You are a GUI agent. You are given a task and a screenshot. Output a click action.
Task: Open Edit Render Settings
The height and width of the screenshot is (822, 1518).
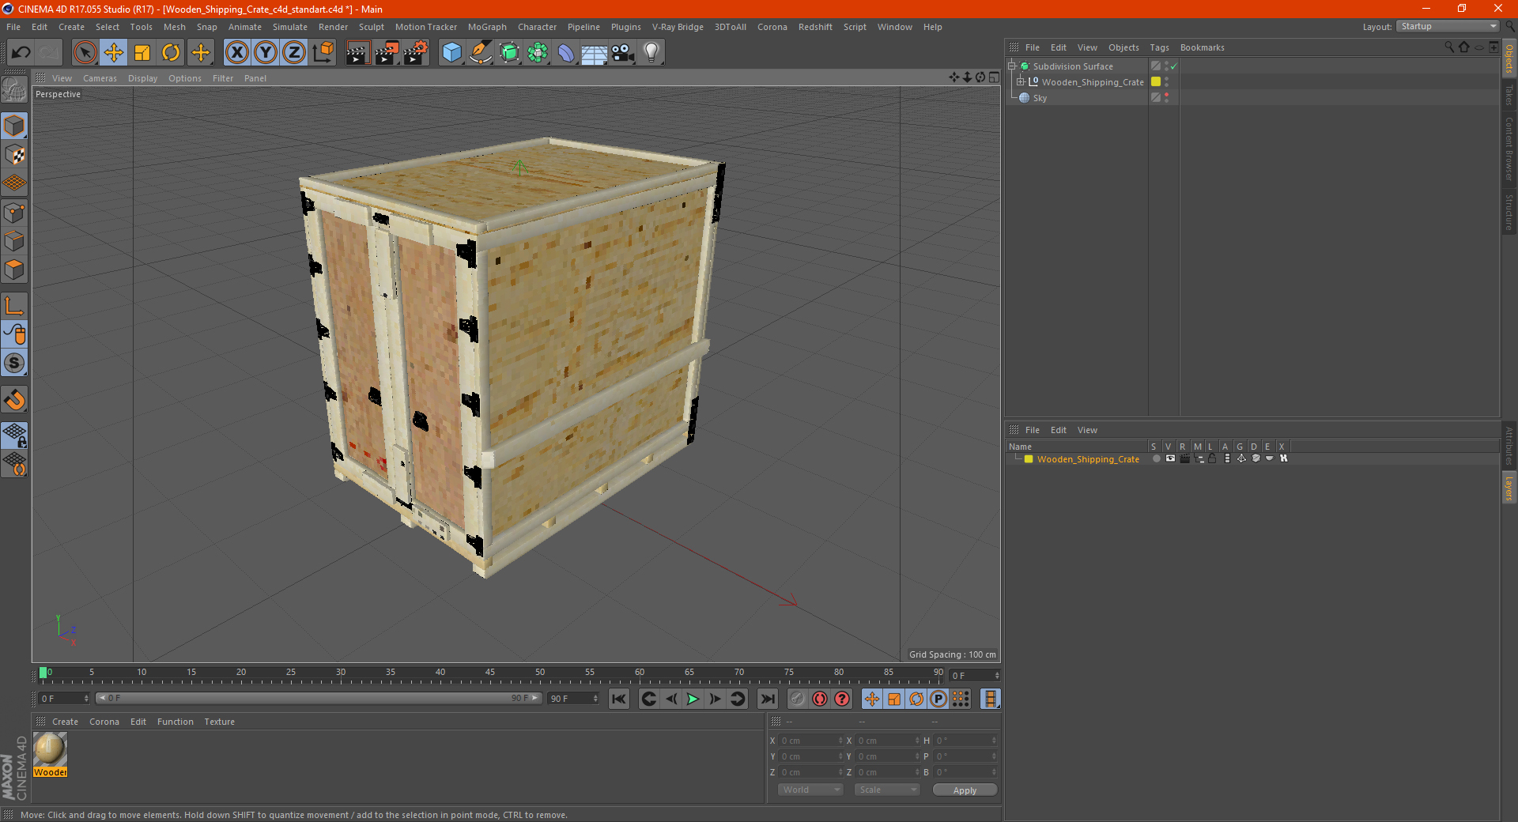coord(416,53)
